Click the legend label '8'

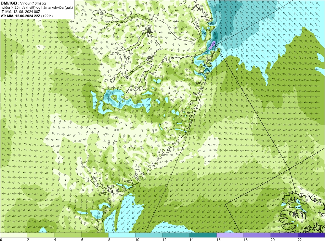(x=109, y=240)
